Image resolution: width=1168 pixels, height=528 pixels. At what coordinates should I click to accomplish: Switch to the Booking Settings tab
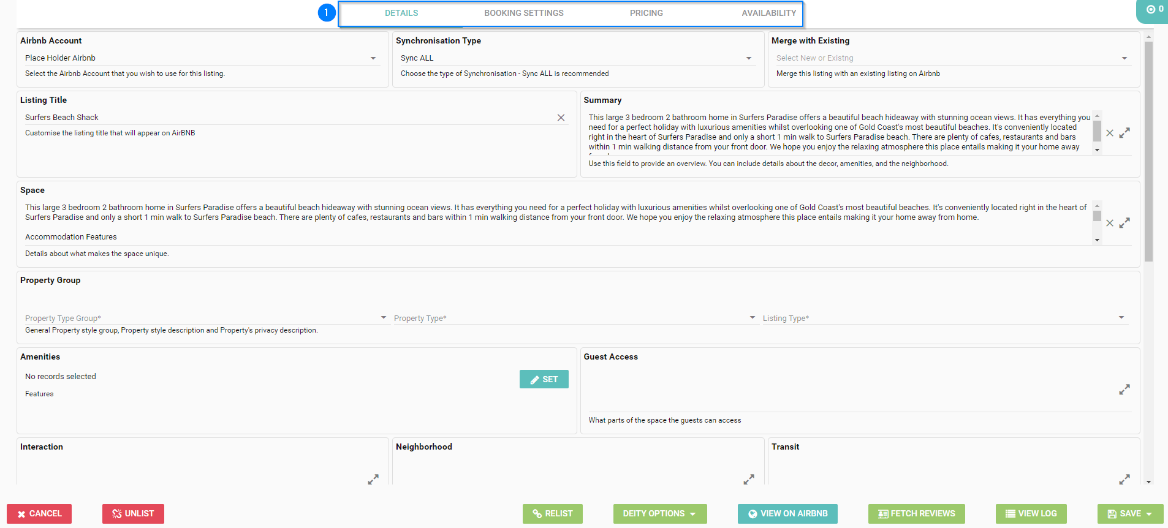[523, 13]
